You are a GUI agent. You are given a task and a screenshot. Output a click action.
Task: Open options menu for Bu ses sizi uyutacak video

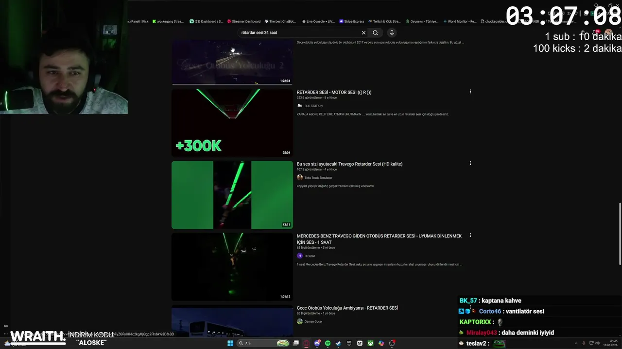coord(470,163)
